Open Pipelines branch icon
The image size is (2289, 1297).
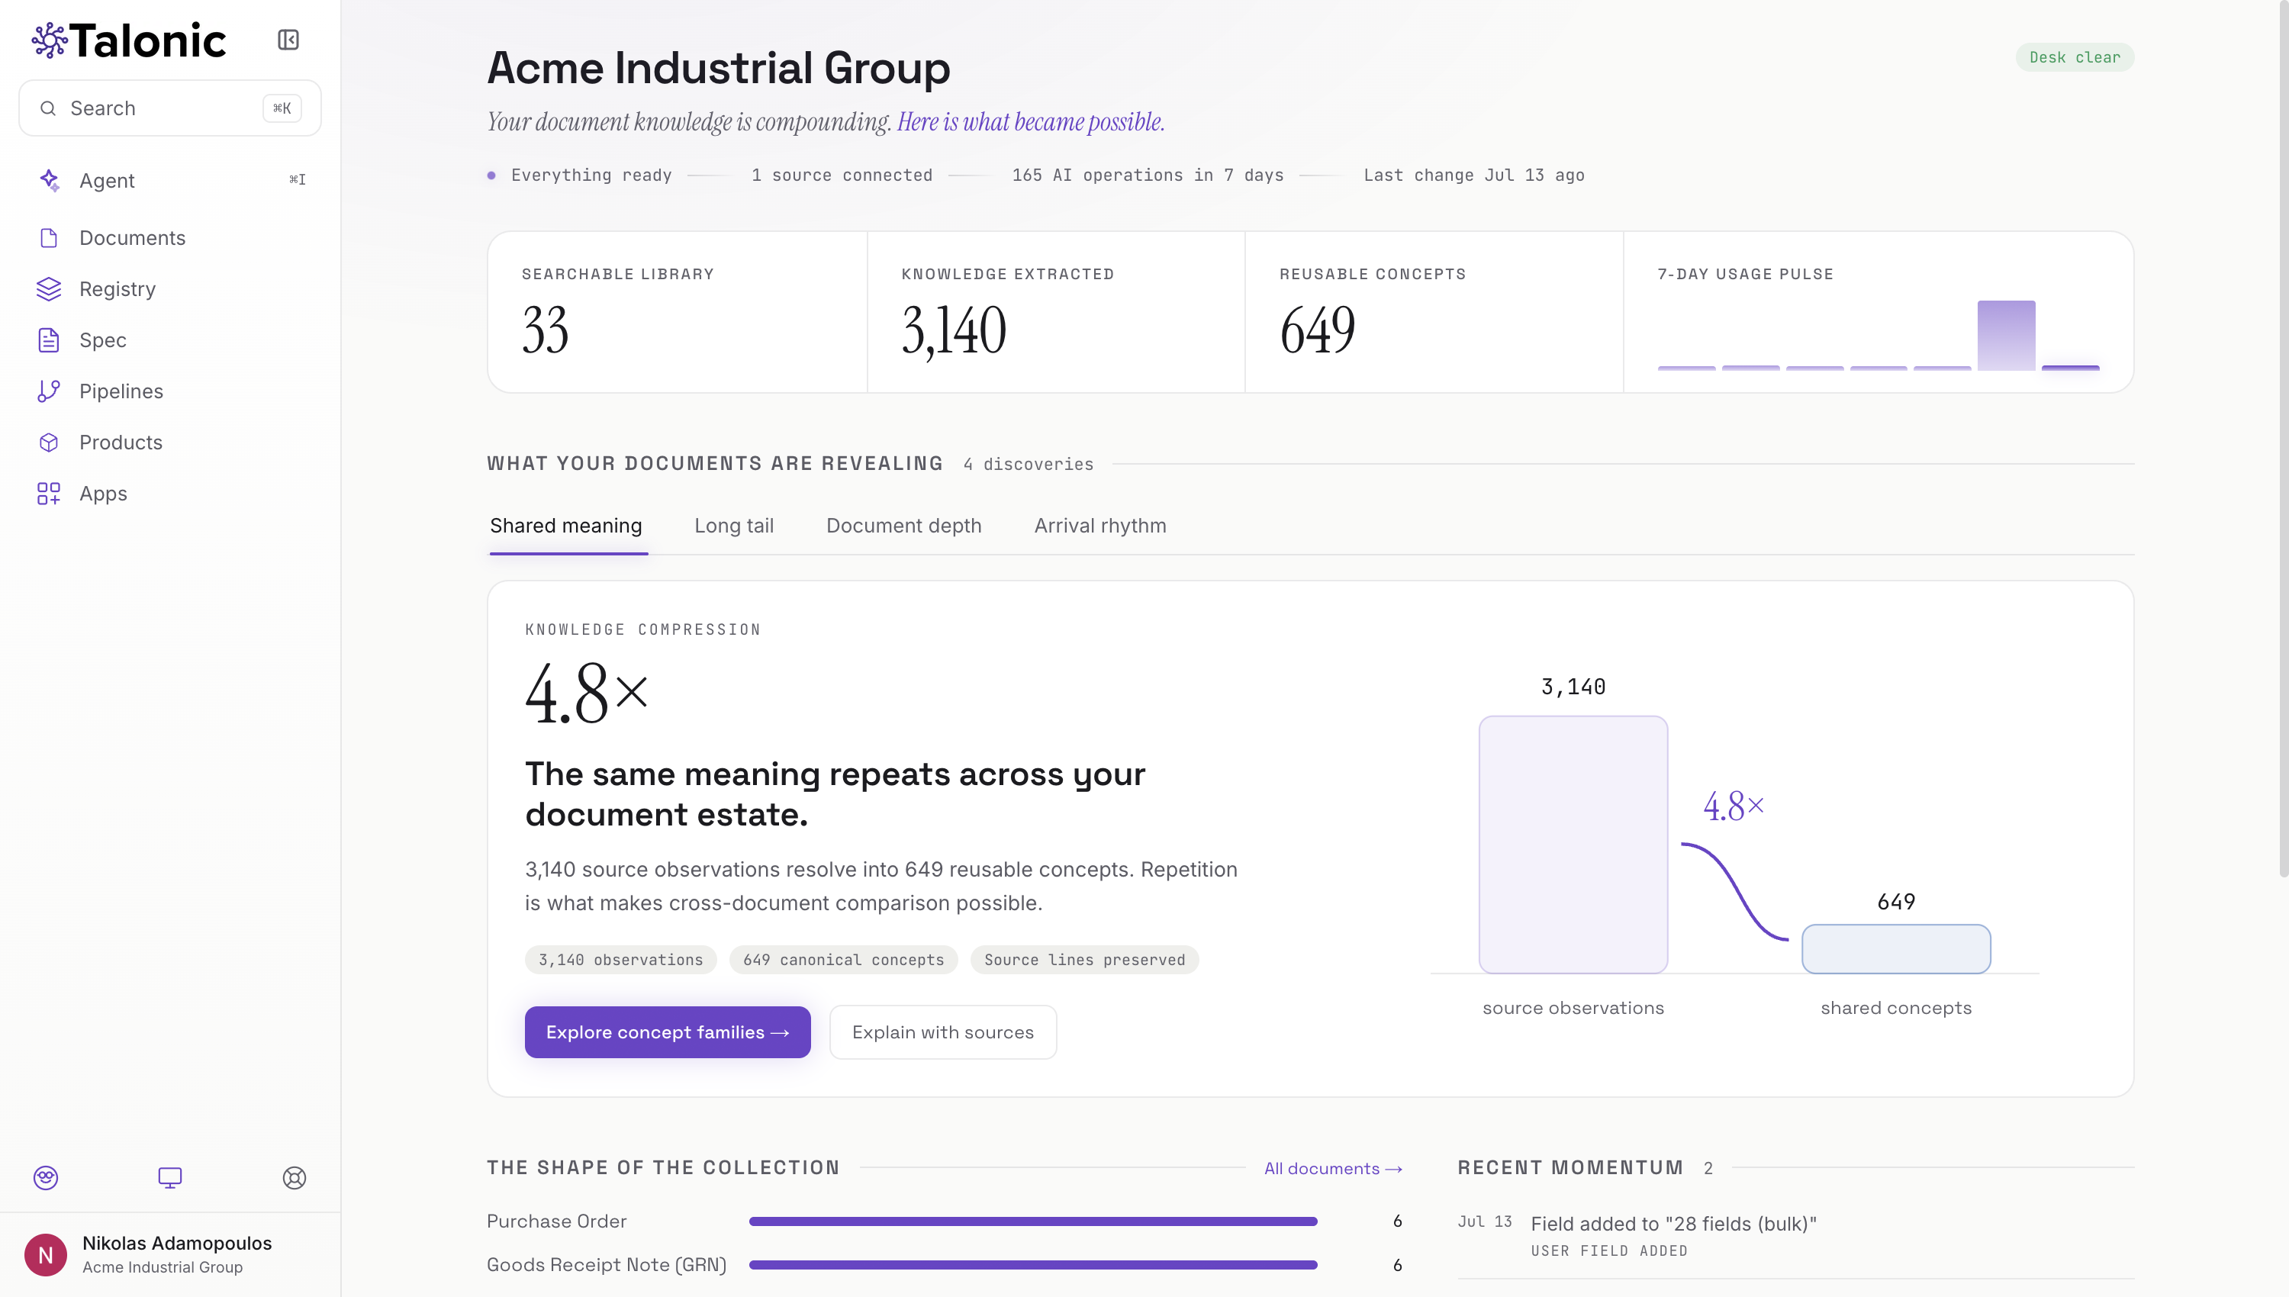coord(49,391)
